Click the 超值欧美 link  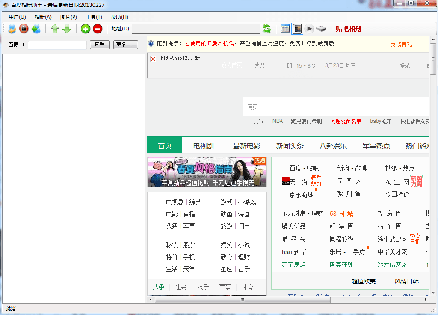click(x=364, y=281)
